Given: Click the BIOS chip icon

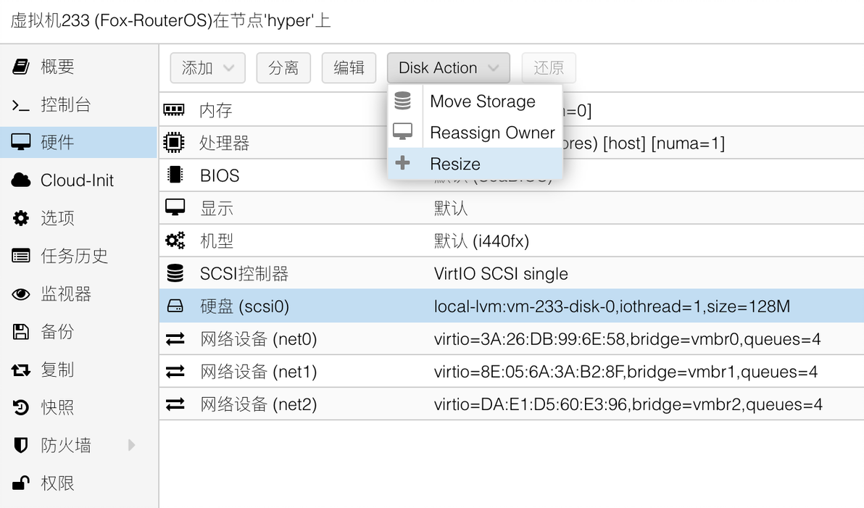Looking at the screenshot, I should [175, 175].
